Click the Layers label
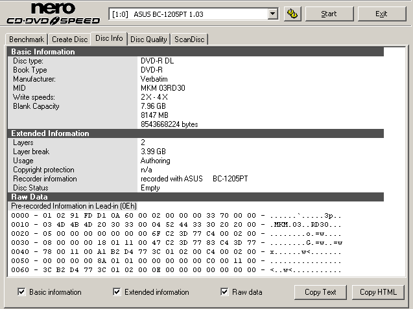This screenshot has height=309, width=413. 23,143
